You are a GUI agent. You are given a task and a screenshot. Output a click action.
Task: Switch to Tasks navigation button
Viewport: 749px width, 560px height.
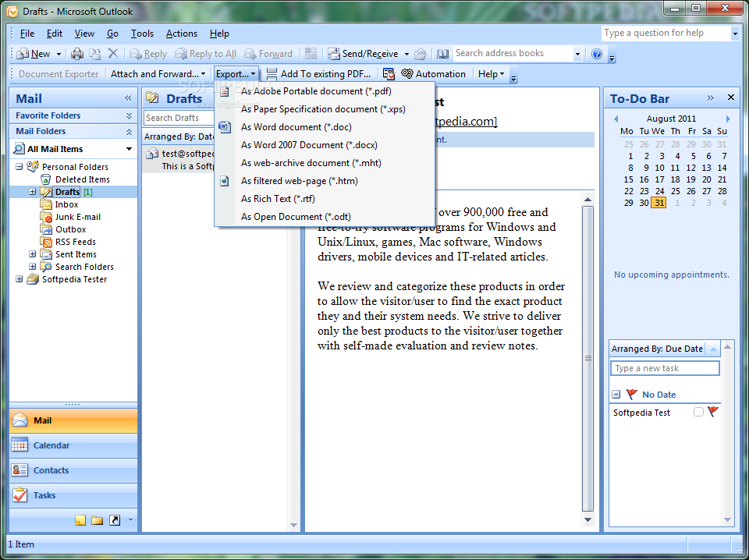(73, 495)
